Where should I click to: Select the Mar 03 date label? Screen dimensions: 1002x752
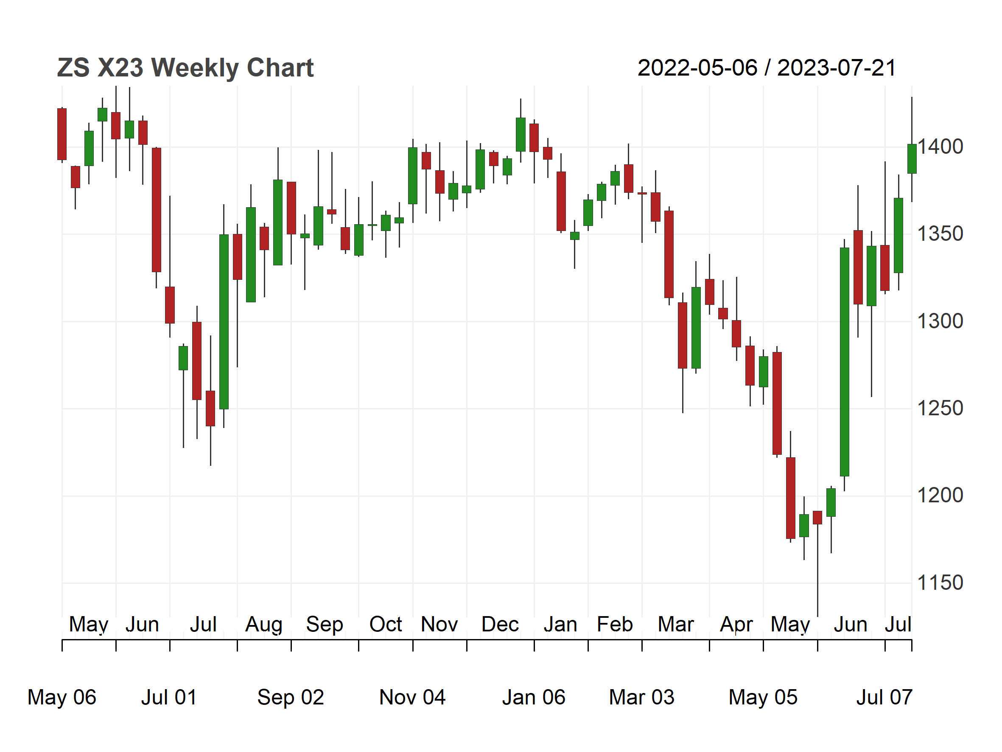click(x=641, y=698)
